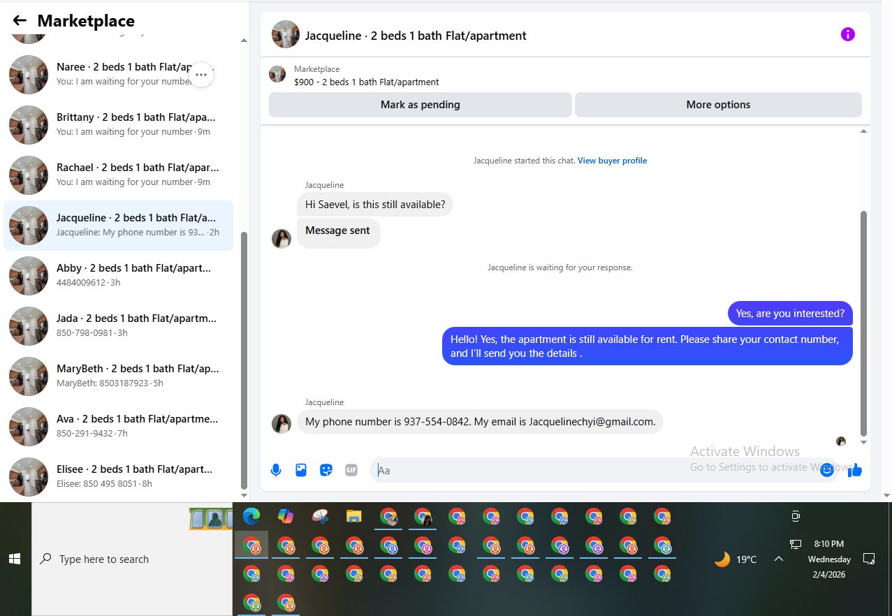This screenshot has height=616, width=892.
Task: Open the $900 listing thumbnail
Action: [x=277, y=74]
